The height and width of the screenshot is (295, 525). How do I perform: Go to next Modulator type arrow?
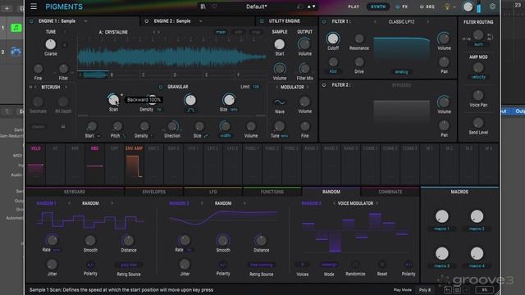pyautogui.click(x=308, y=87)
